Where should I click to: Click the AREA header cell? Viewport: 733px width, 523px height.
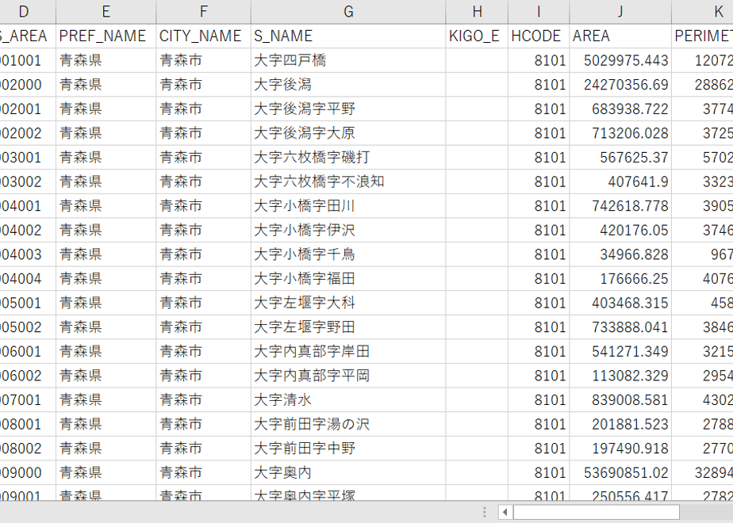point(620,36)
